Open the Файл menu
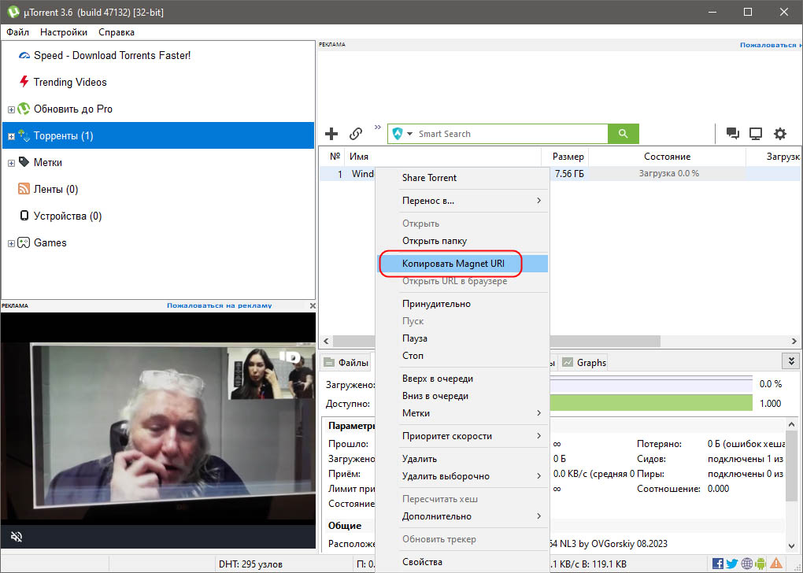The height and width of the screenshot is (573, 803). 17,32
